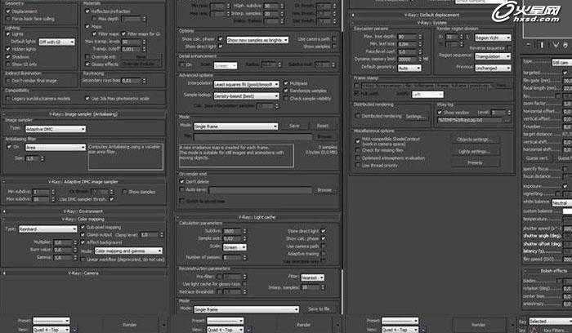
Task: Toggle Sub-pixel mapping in Color mapping
Action: pos(83,227)
